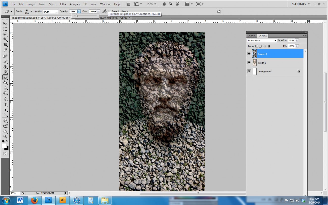Screen dimensions: 328x205
Task: Toggle visibility of the Background layer
Action: click(249, 71)
